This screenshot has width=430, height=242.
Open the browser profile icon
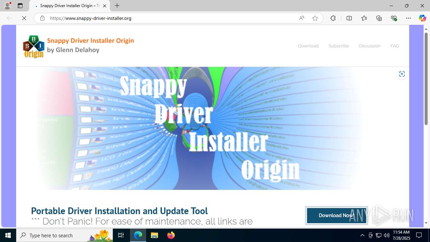tap(7, 6)
